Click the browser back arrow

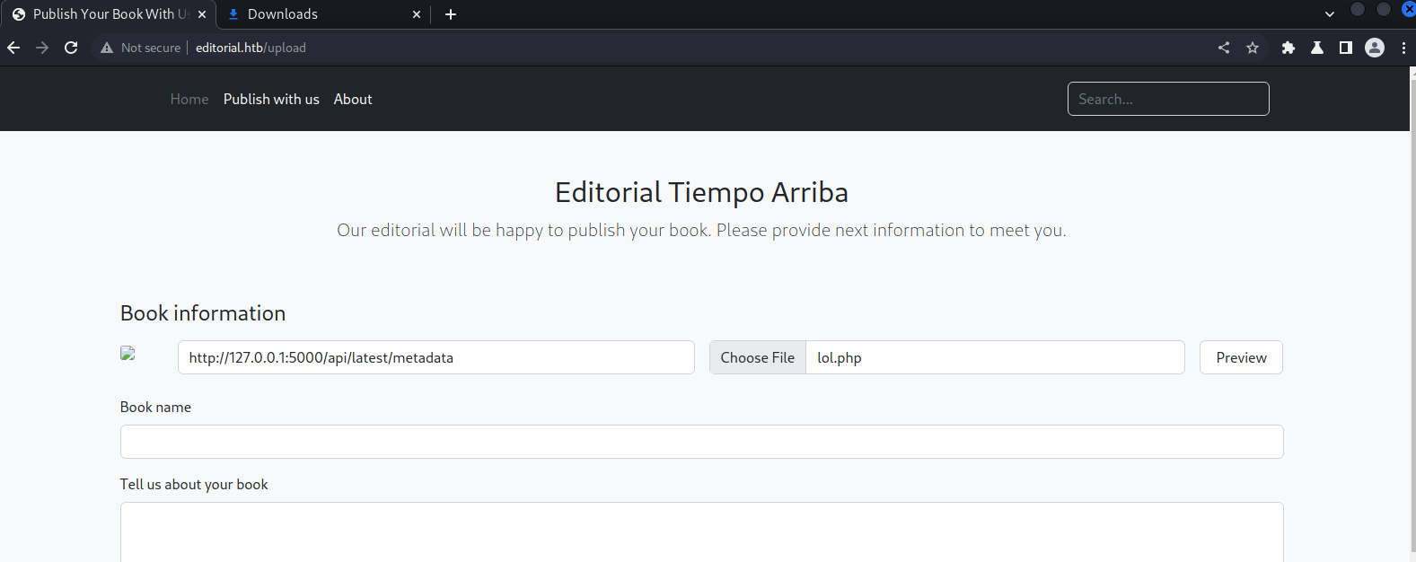coord(13,48)
